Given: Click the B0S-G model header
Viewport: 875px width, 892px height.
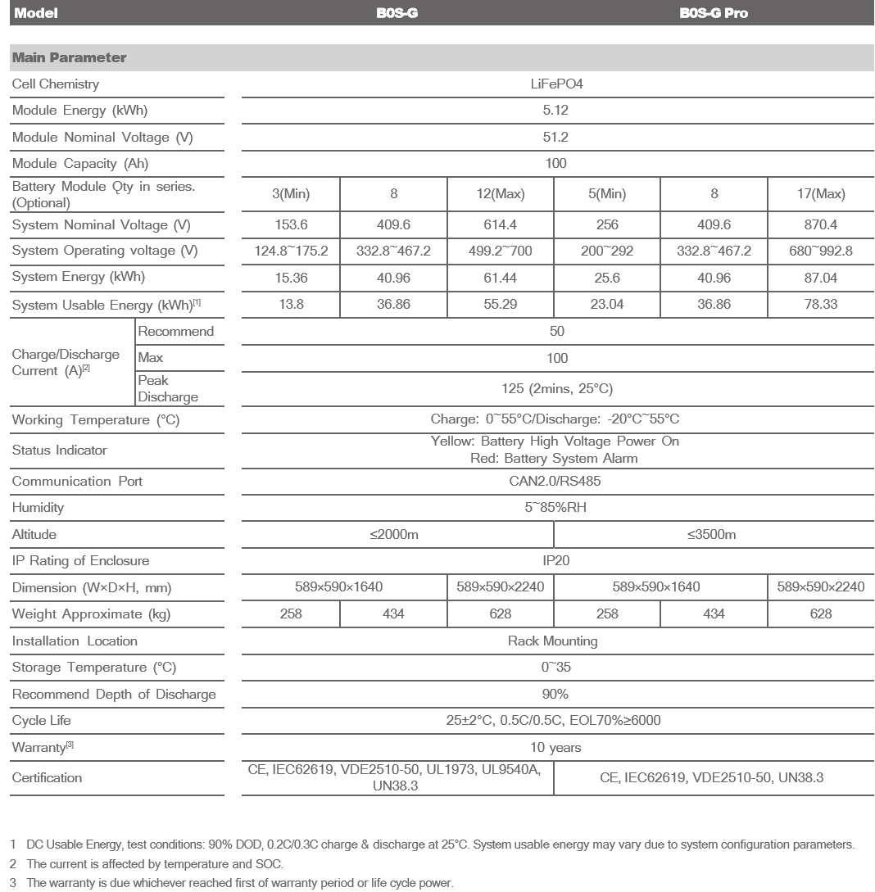Looking at the screenshot, I should coord(397,13).
